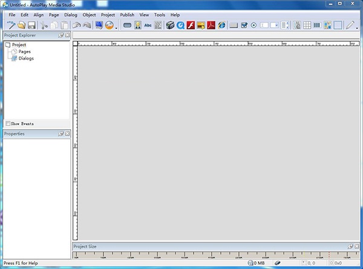Screen dimensions: 363x269
Task: Add a web browser object icon
Action: point(222,25)
